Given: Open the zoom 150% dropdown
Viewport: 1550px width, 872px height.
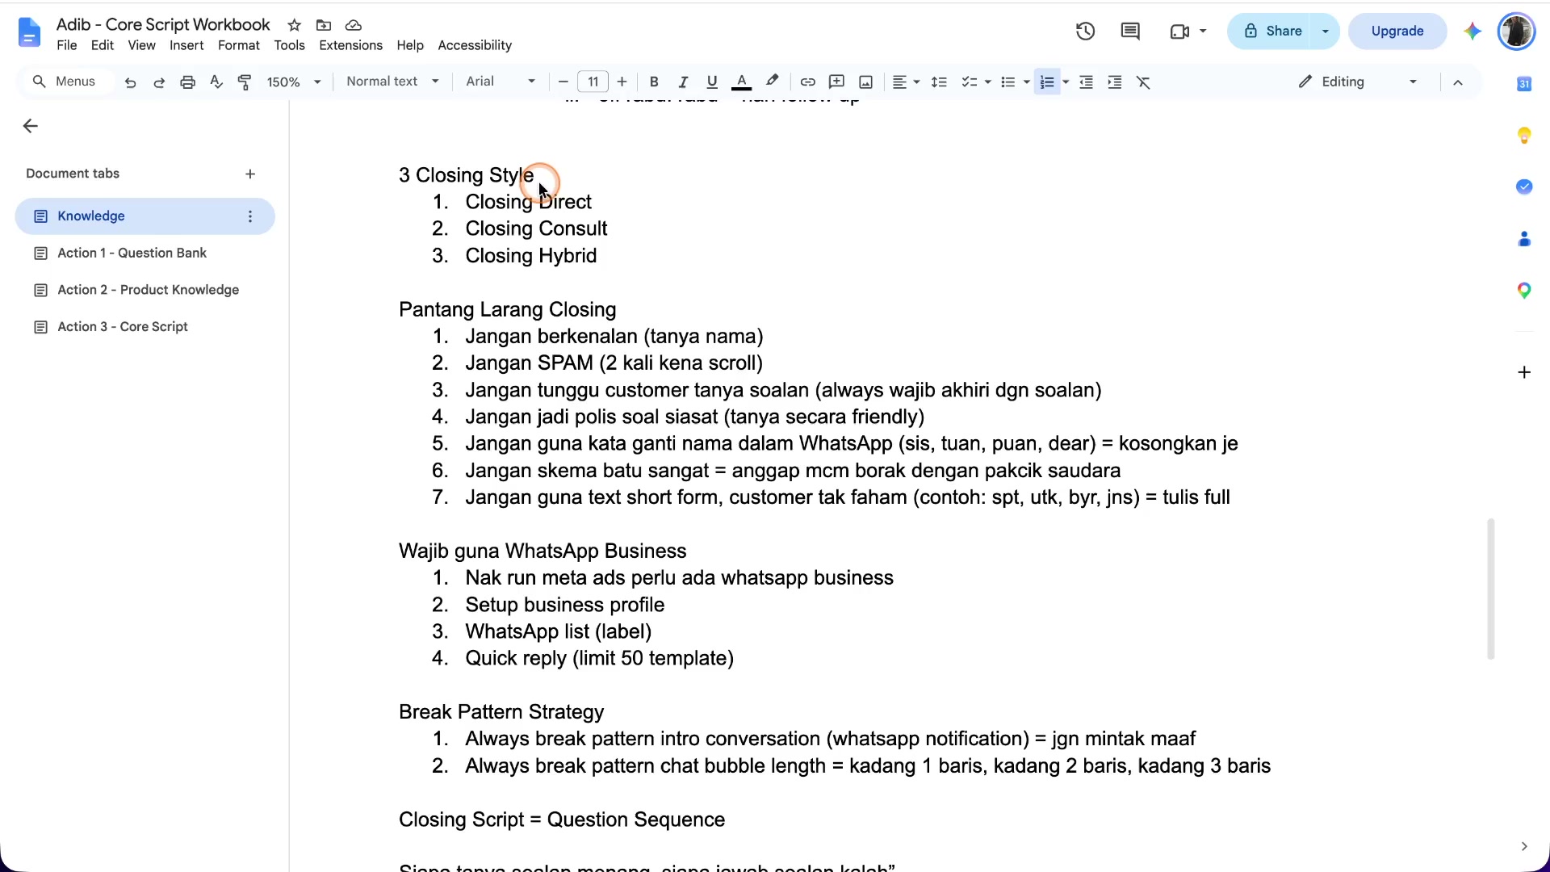Looking at the screenshot, I should pyautogui.click(x=294, y=82).
